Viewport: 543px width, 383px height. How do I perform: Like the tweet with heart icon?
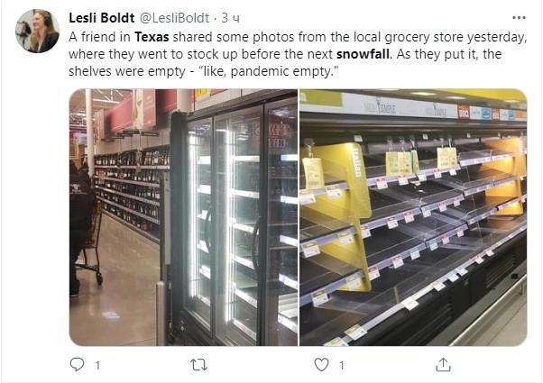pyautogui.click(x=320, y=365)
